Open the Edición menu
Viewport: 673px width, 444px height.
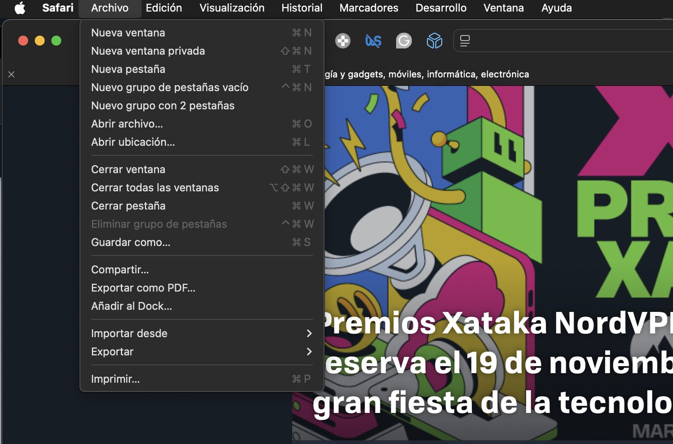164,8
